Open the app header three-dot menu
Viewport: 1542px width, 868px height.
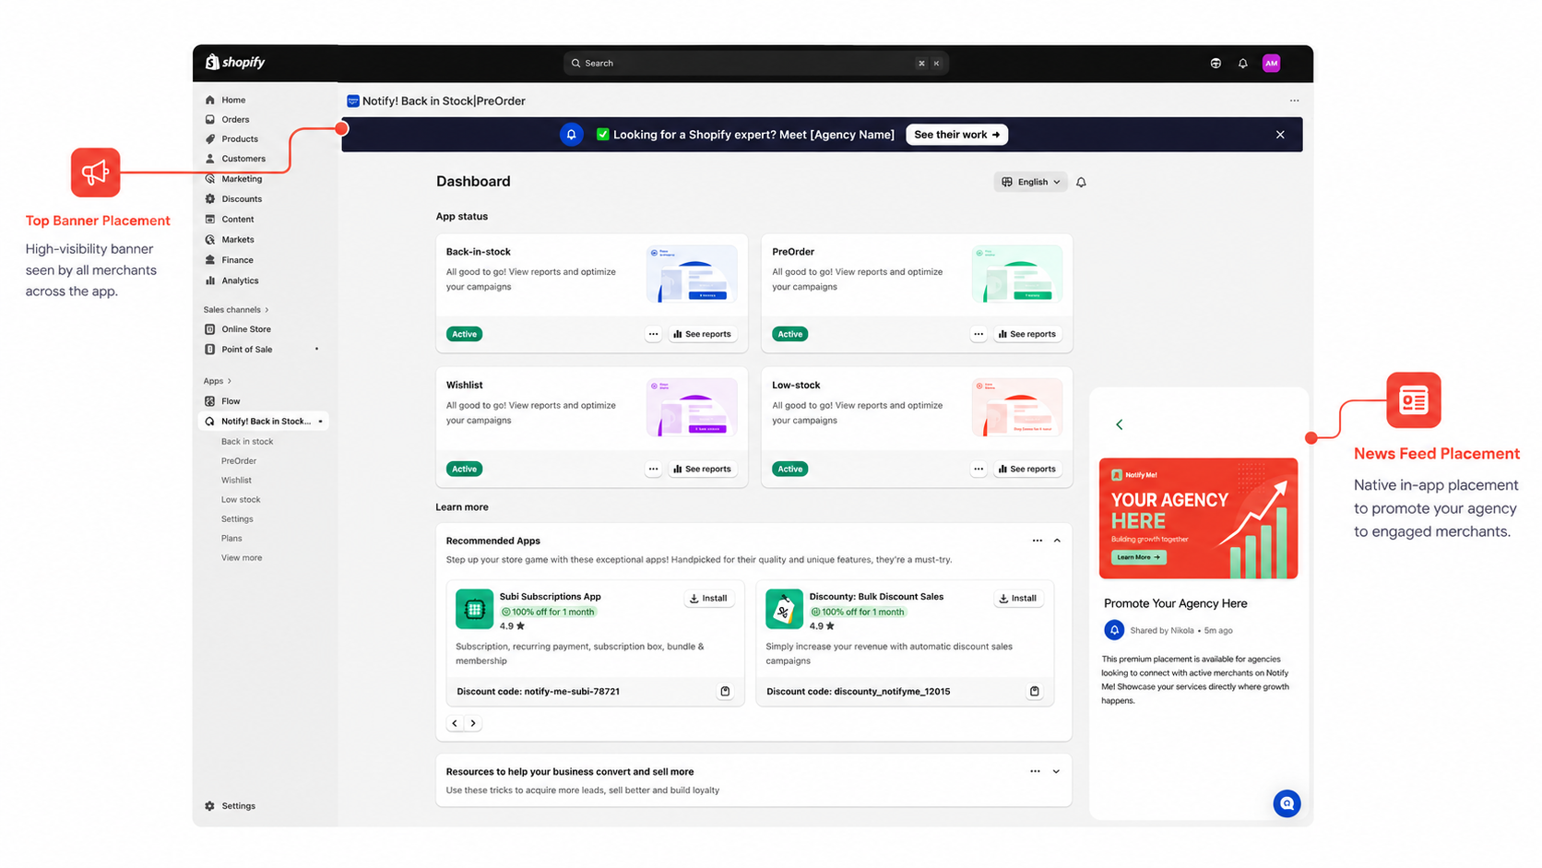point(1294,101)
